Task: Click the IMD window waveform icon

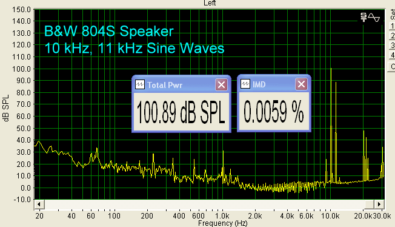Action: point(245,84)
